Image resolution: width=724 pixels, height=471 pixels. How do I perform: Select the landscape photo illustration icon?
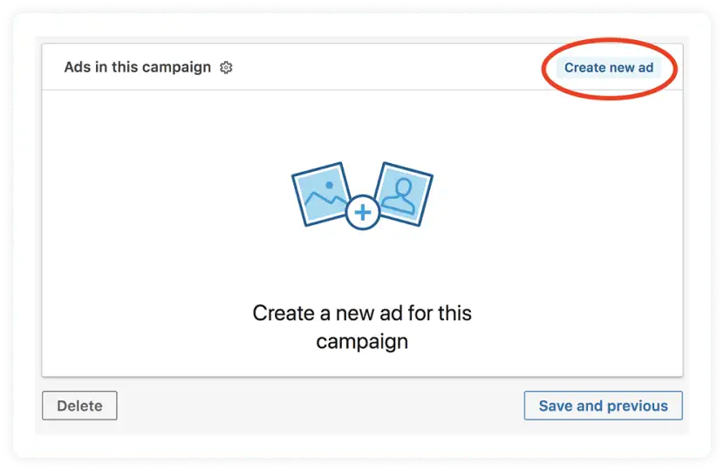(321, 194)
